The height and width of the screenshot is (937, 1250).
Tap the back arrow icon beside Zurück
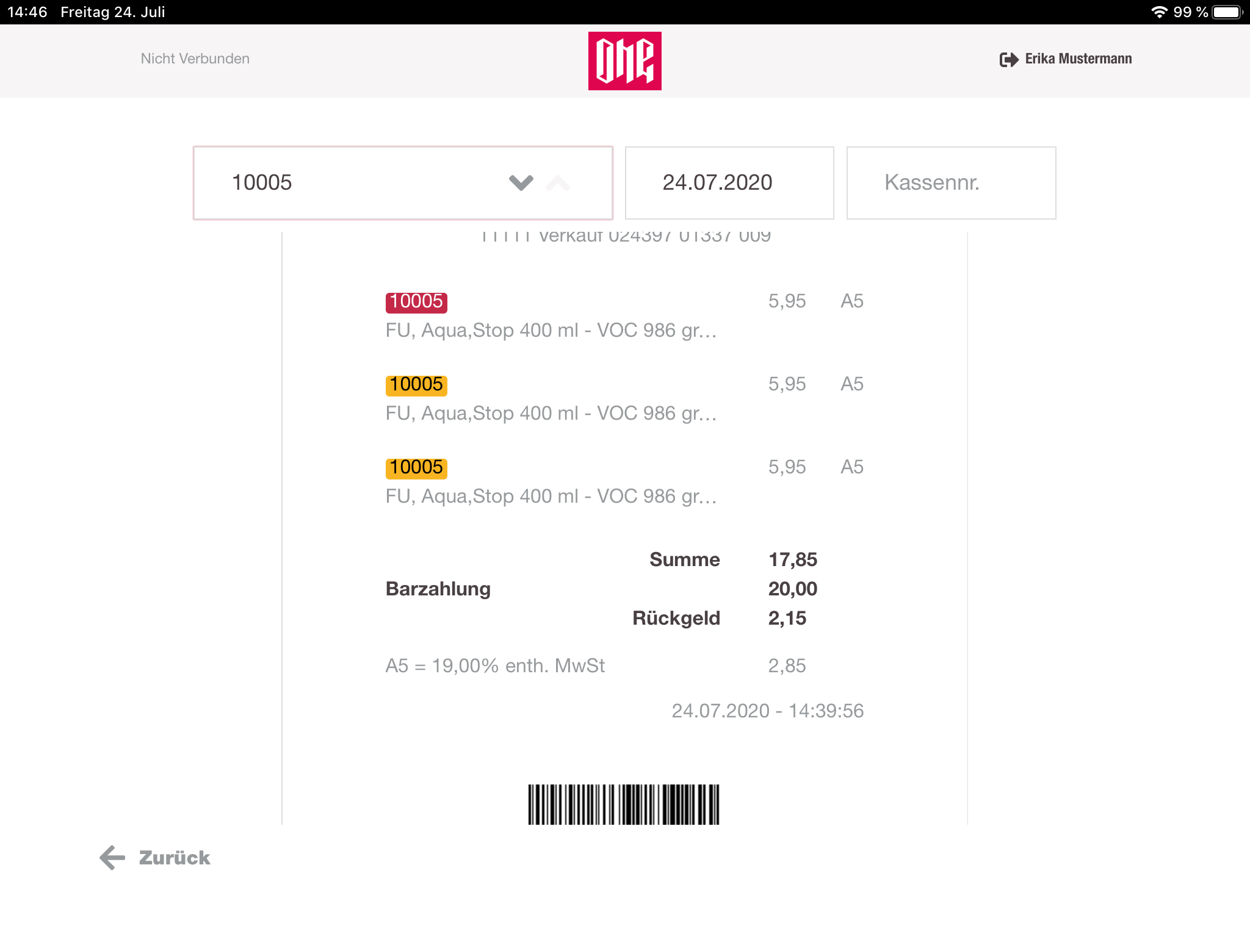(x=112, y=858)
